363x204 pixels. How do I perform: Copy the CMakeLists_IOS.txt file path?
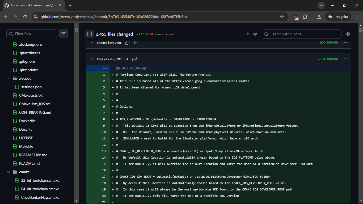click(x=134, y=59)
